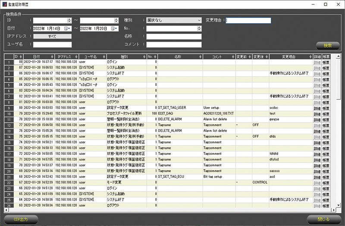Click the CSV出力 export button
Image resolution: width=345 pixels, height=226 pixels.
(x=21, y=219)
